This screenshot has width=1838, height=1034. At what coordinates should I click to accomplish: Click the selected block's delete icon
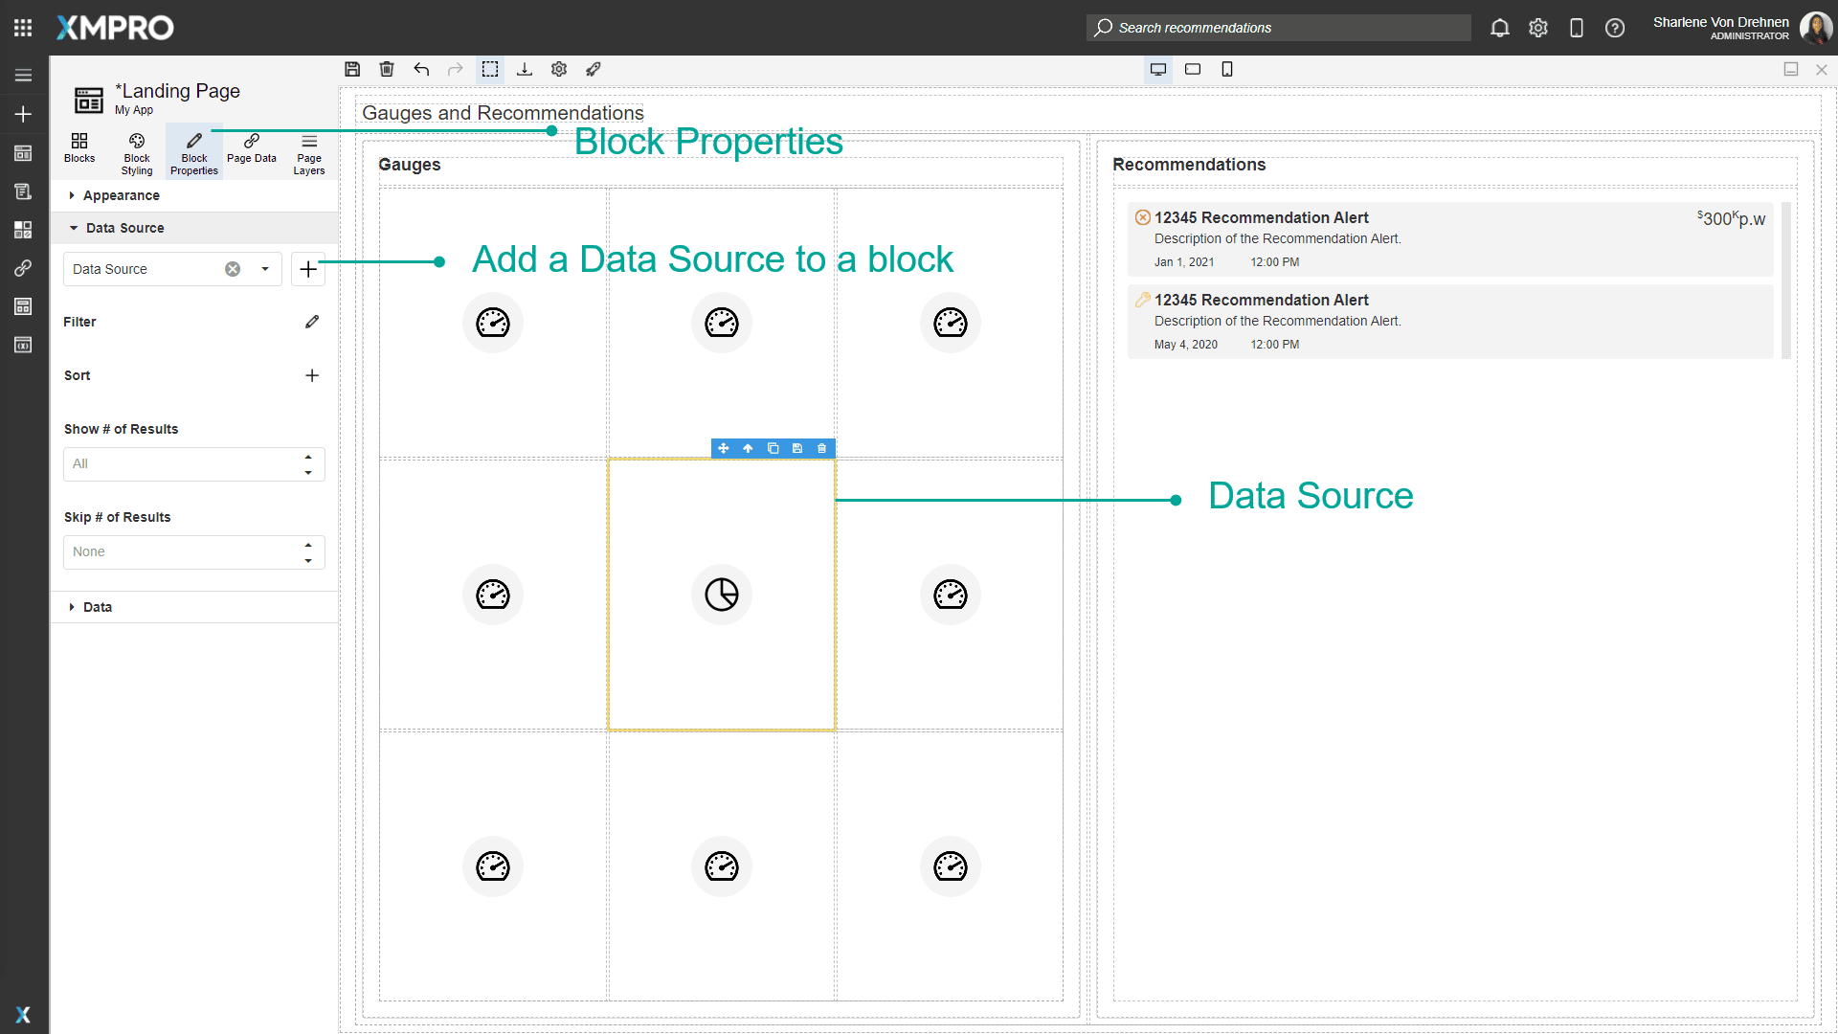click(821, 448)
